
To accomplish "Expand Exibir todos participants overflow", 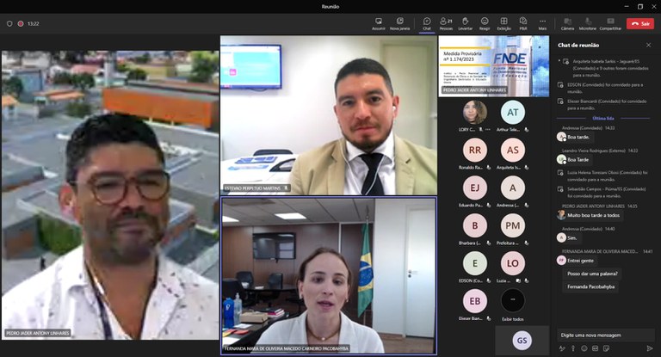I will tap(513, 303).
